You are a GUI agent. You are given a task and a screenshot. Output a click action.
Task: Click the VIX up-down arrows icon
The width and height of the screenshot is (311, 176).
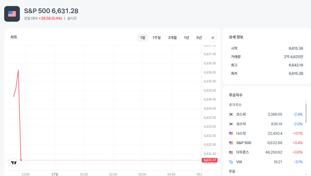tap(231, 162)
